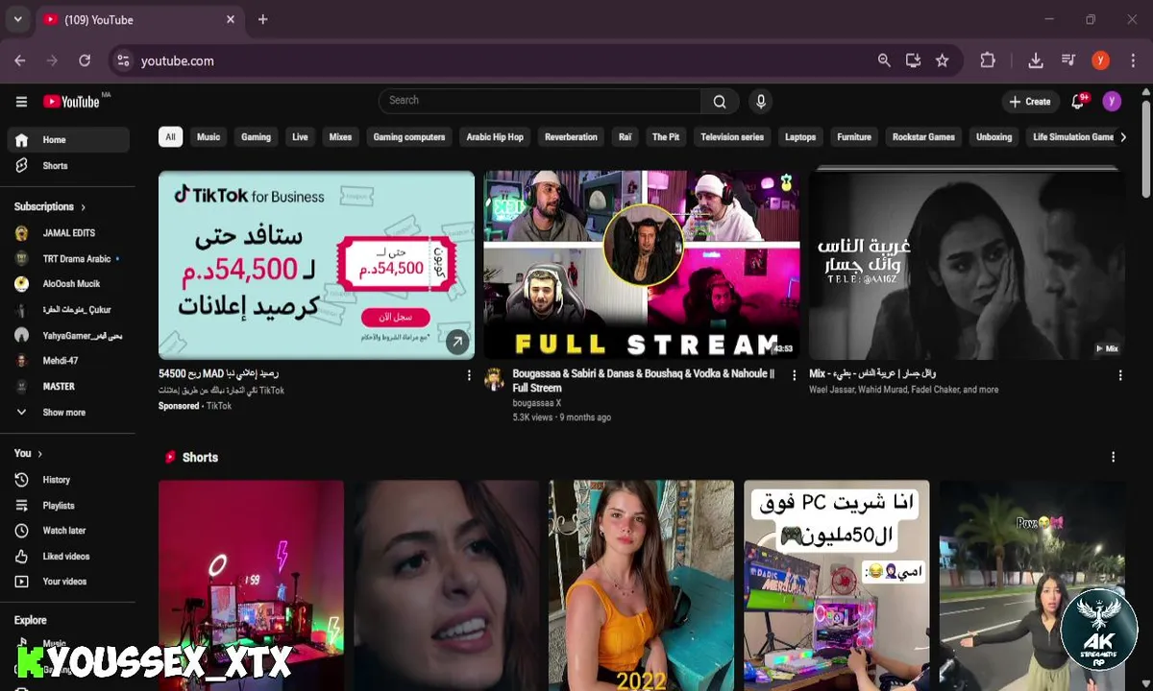Expand Show more subscriptions
This screenshot has width=1153, height=691.
[68, 413]
